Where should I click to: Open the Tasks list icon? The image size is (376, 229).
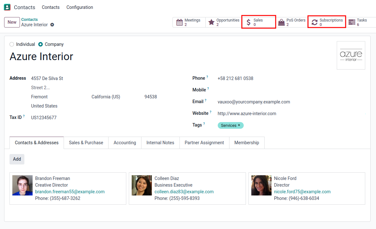tap(352, 22)
